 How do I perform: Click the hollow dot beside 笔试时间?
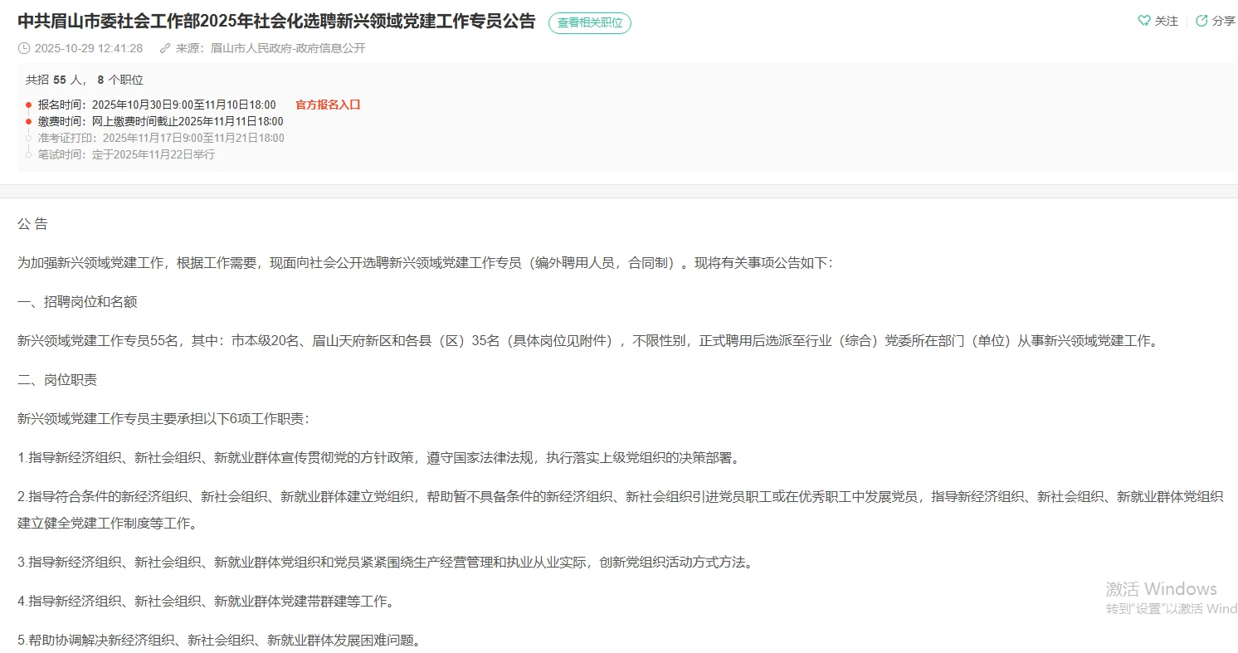(28, 154)
